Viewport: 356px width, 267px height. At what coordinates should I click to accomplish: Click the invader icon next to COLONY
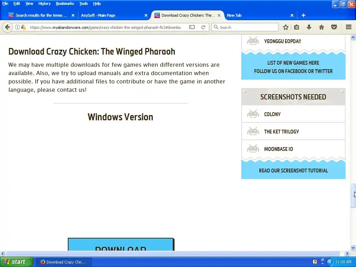pyautogui.click(x=253, y=114)
